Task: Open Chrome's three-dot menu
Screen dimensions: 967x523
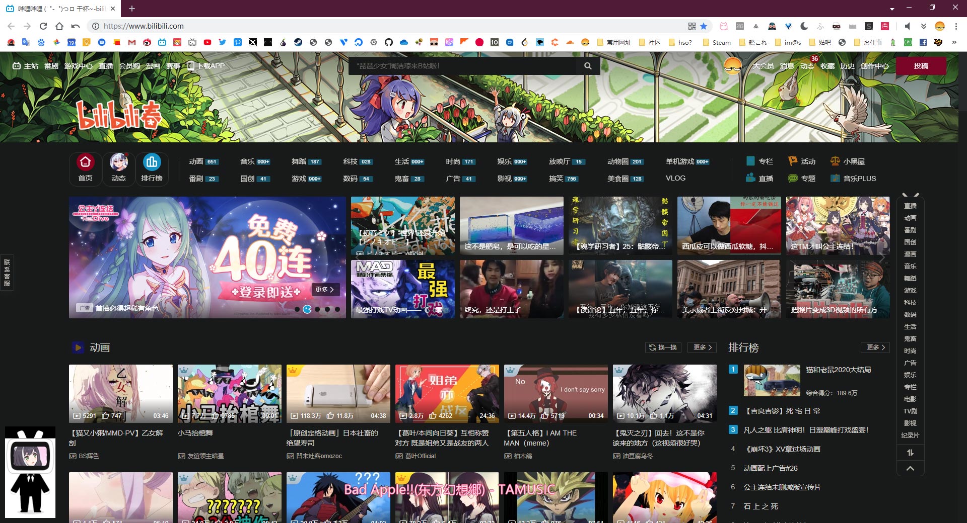Action: [x=956, y=26]
